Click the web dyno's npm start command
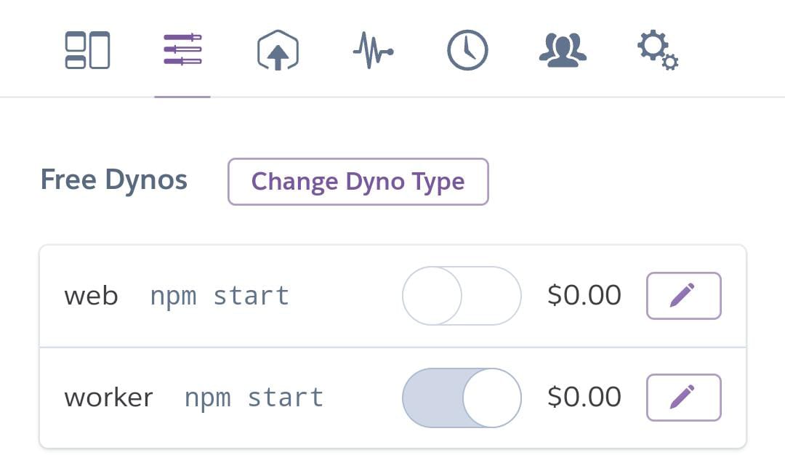Screen dimensions: 785x455 pos(220,297)
